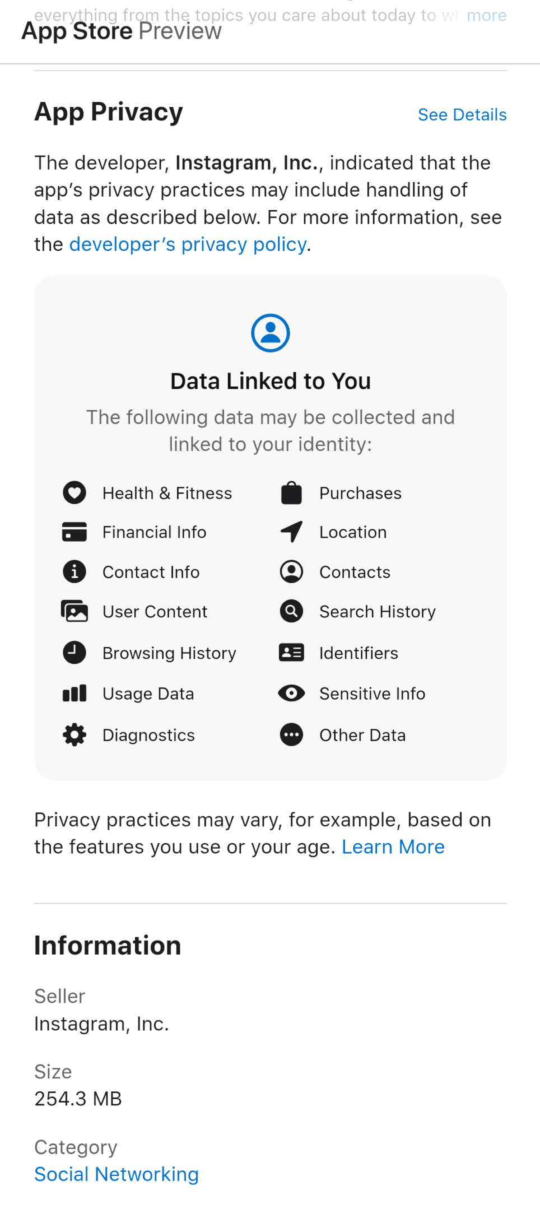Click the blue Data Linked to You icon
This screenshot has height=1205, width=540.
[271, 333]
